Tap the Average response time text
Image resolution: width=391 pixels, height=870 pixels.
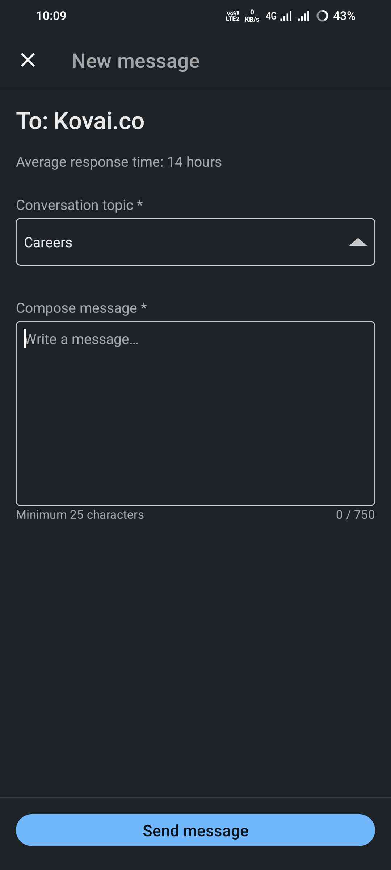[x=119, y=162]
